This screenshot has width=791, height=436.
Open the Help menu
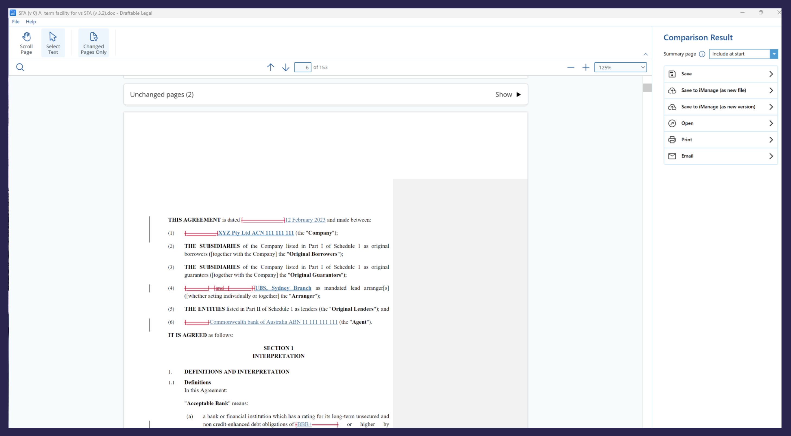(x=31, y=21)
